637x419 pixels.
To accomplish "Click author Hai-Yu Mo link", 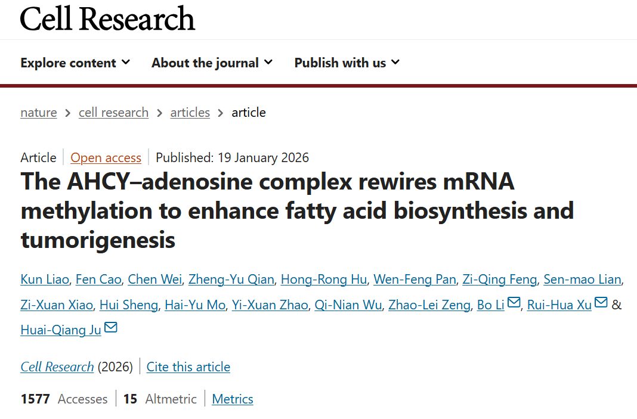I will coord(195,305).
